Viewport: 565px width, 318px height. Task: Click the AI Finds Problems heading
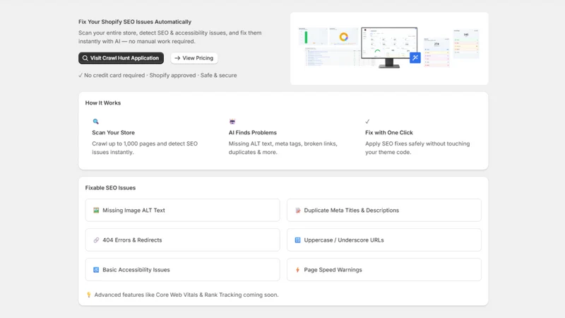(x=253, y=133)
